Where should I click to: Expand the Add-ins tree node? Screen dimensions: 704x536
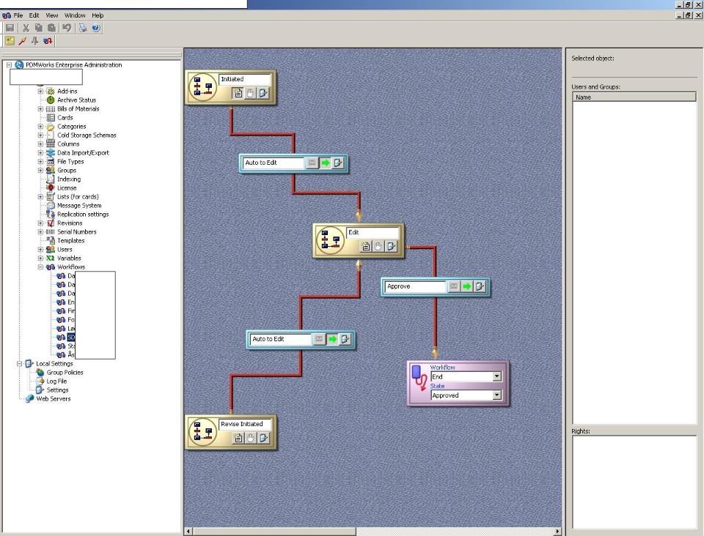pyautogui.click(x=40, y=91)
